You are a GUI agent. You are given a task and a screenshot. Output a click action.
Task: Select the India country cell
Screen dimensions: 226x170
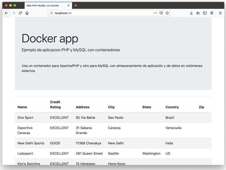coord(169,143)
